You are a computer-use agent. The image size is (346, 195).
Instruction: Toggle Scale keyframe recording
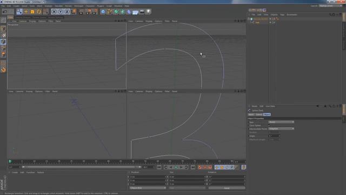click(222, 167)
